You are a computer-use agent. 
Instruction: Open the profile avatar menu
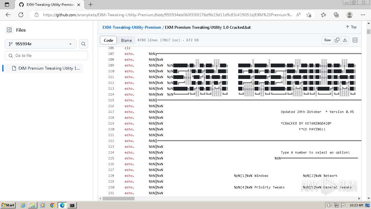[x=350, y=15]
